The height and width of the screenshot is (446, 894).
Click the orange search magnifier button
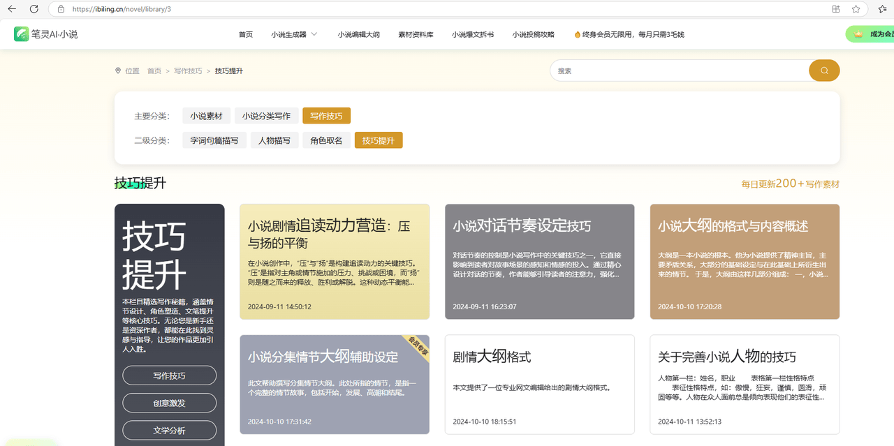(824, 70)
